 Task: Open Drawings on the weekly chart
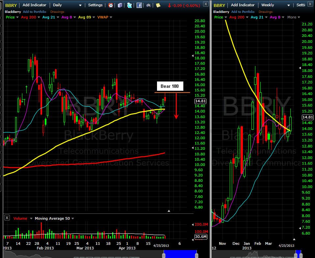point(265,12)
